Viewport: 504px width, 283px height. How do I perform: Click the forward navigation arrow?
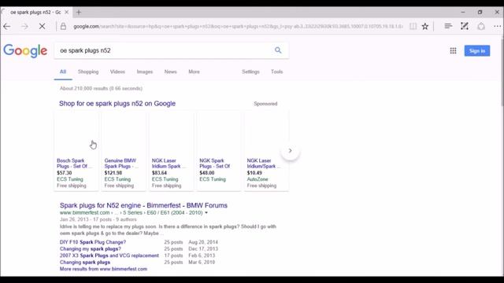tap(24, 26)
